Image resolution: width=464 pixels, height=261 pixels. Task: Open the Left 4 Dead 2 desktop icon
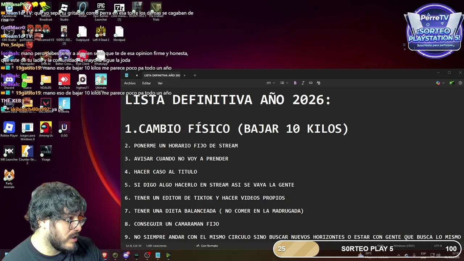tap(101, 34)
